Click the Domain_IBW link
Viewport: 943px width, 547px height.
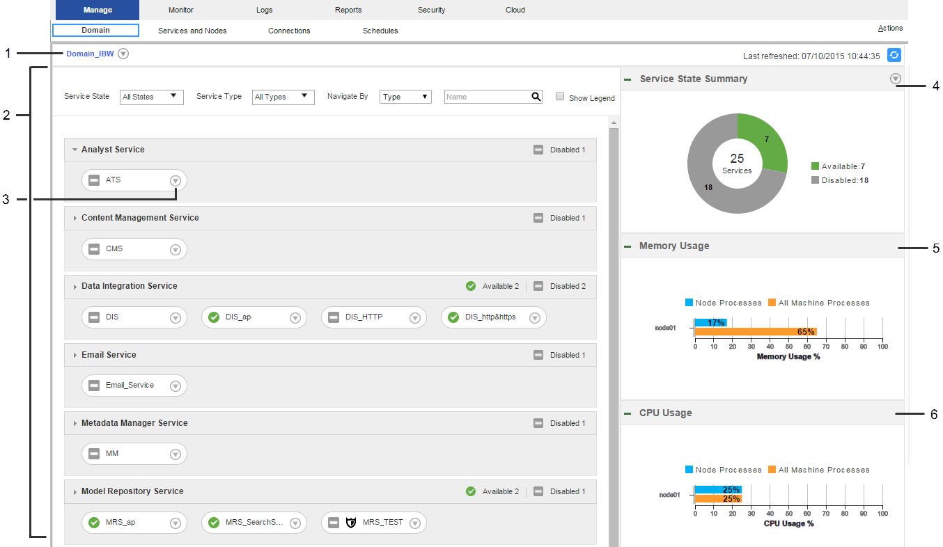point(90,54)
